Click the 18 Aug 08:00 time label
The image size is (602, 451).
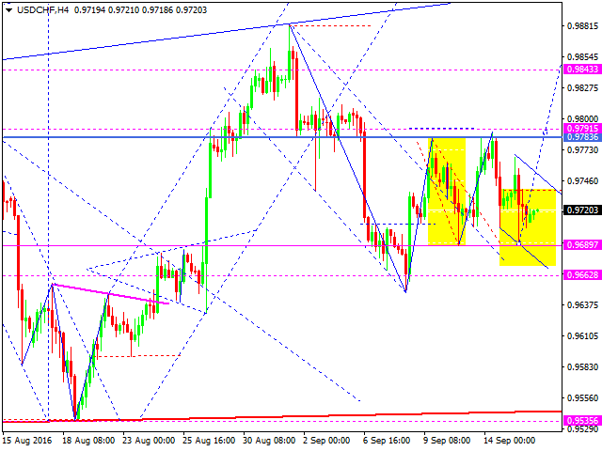coord(88,441)
